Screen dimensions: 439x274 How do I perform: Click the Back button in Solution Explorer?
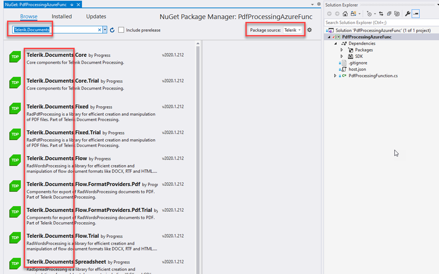coord(329,14)
